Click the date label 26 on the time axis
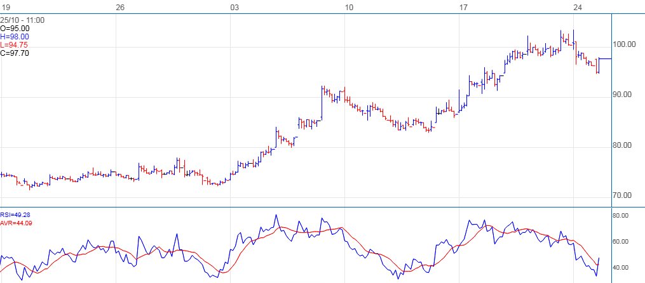The width and height of the screenshot is (645, 283). (x=119, y=7)
